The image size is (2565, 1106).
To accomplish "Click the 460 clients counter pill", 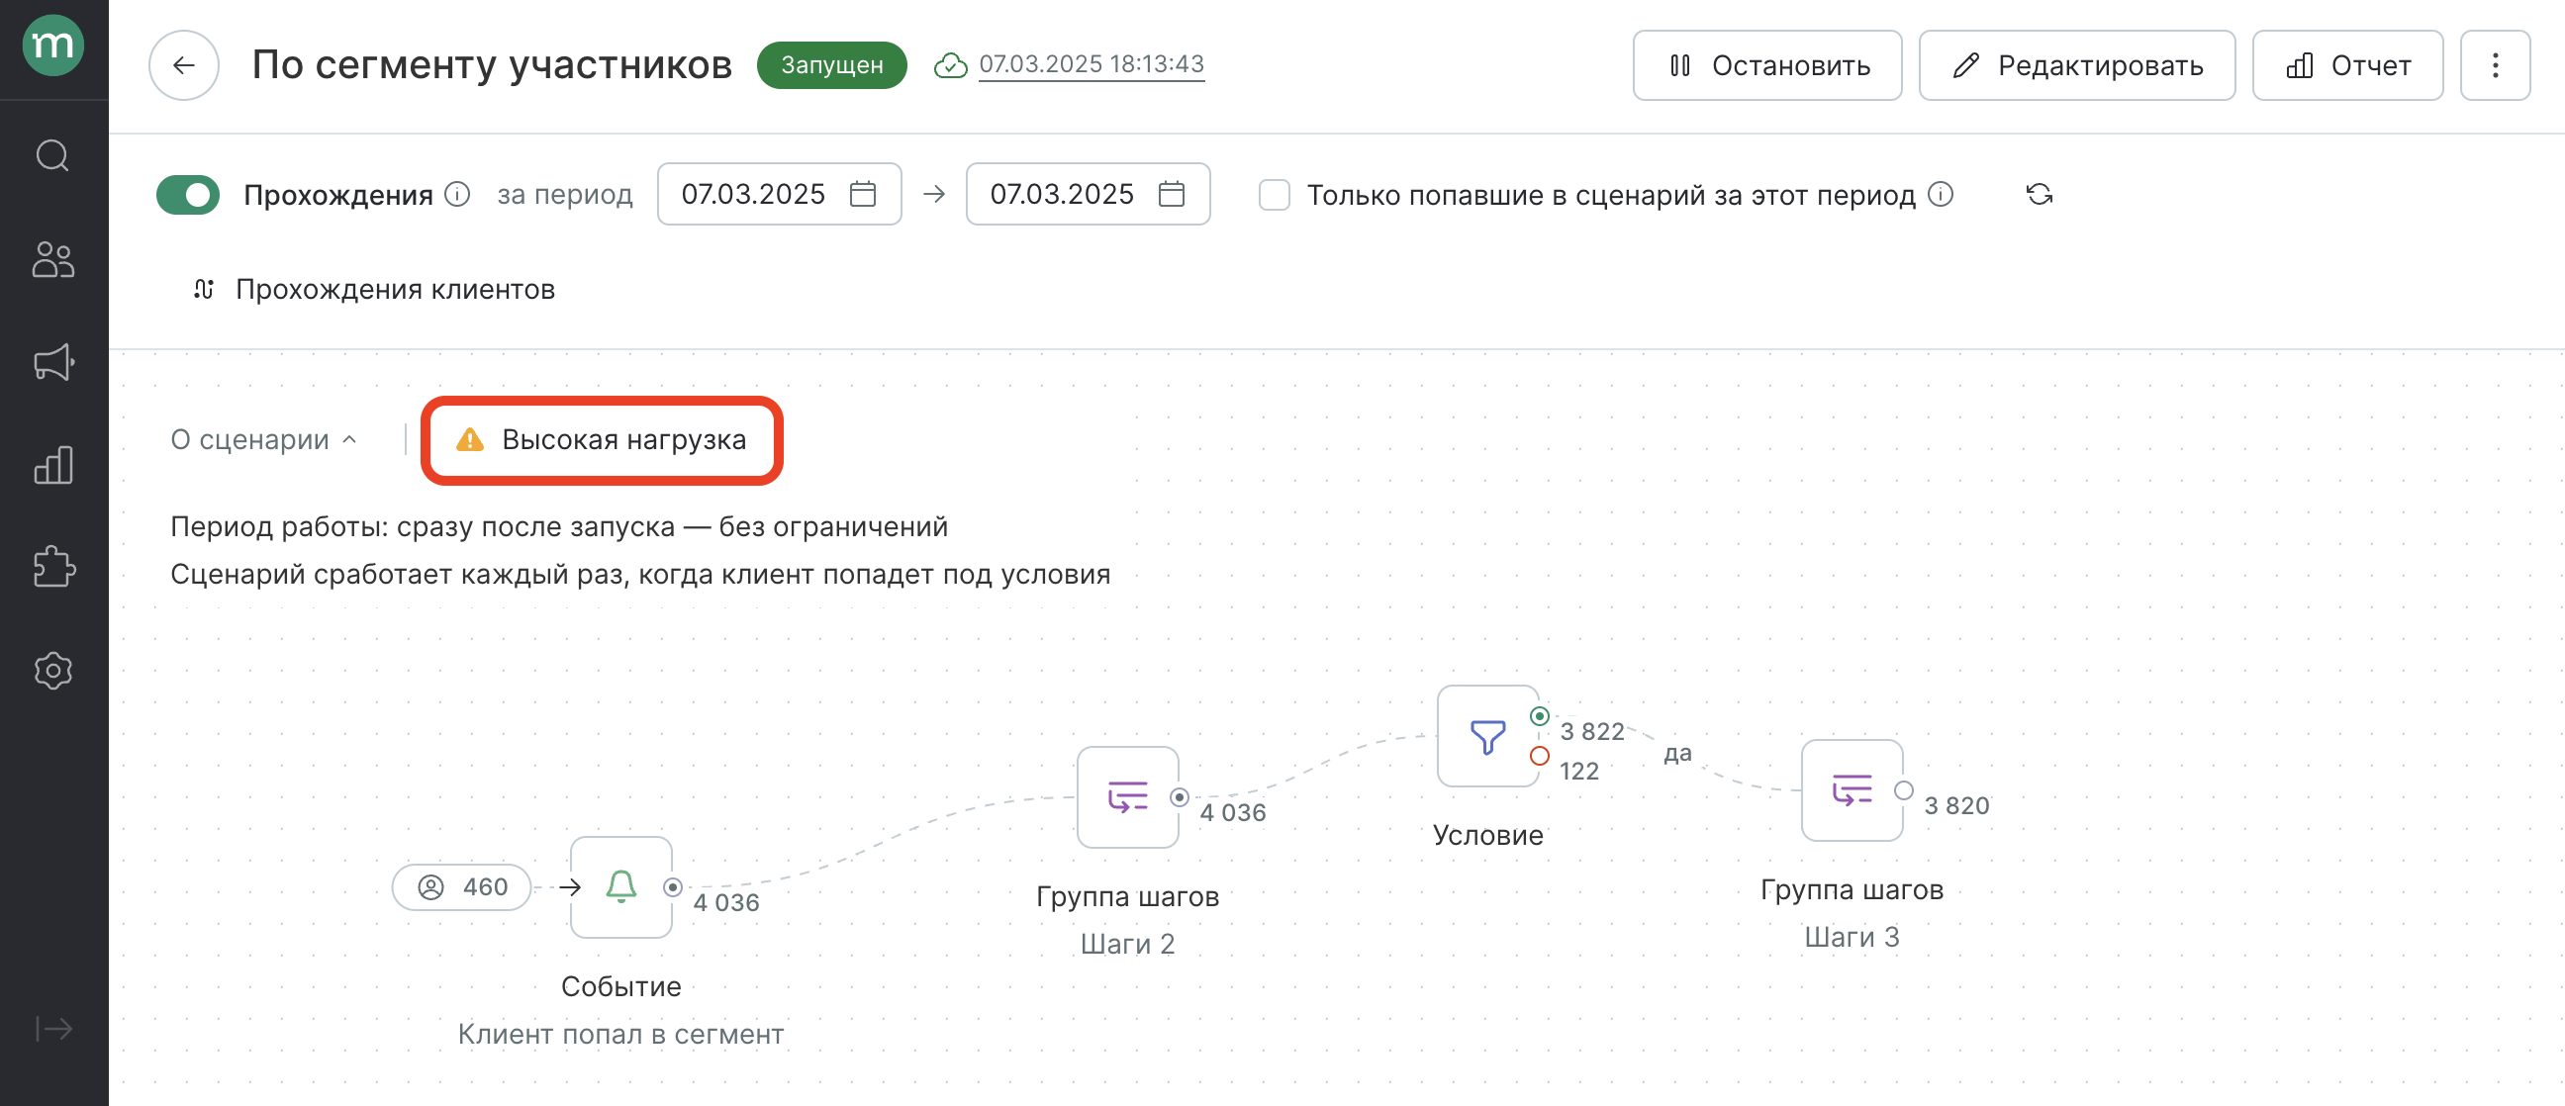I will point(462,887).
